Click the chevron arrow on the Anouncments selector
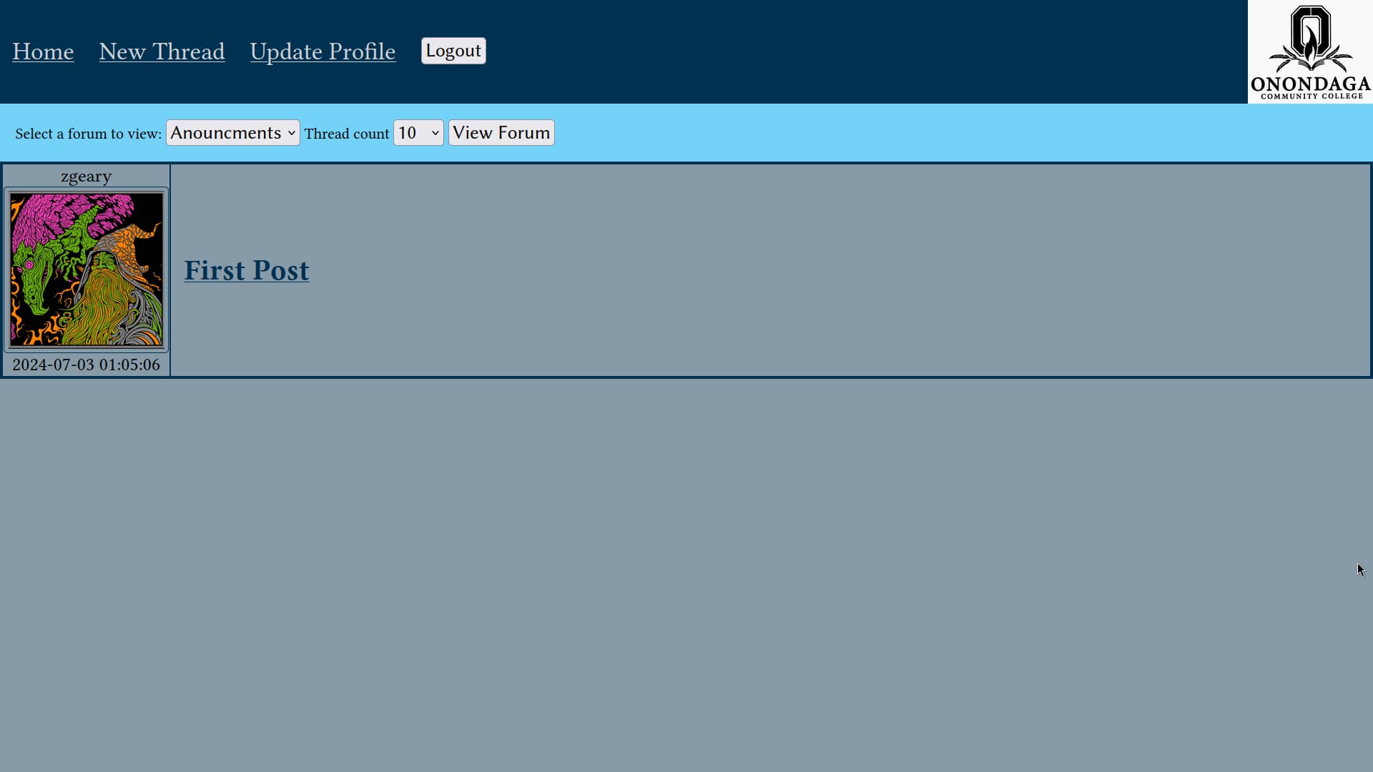 tap(291, 133)
